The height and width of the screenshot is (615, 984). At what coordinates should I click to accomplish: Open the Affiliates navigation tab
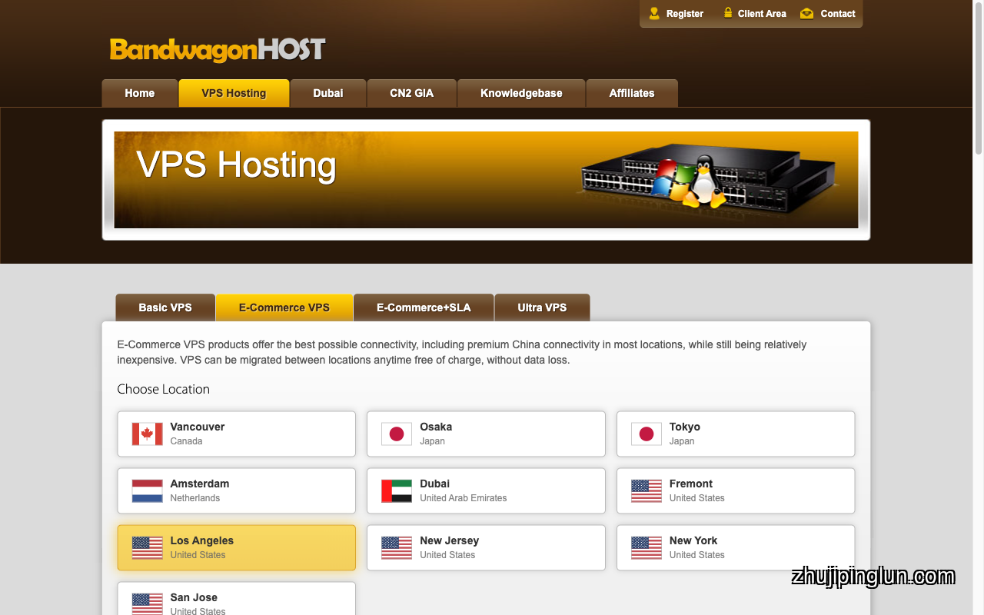tap(632, 93)
